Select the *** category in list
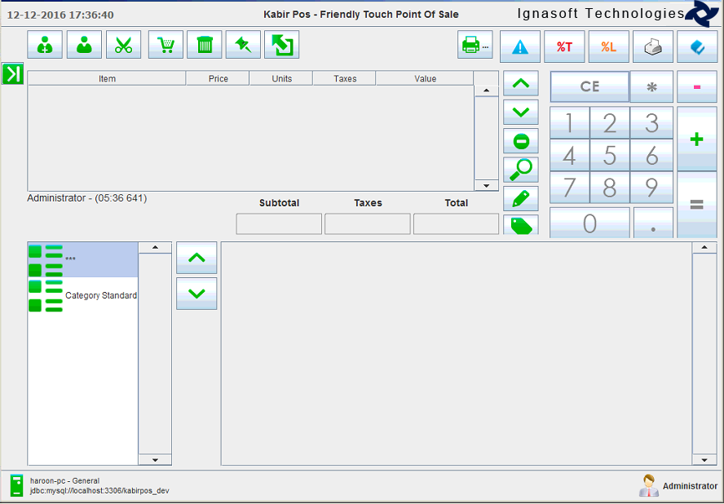Image resolution: width=724 pixels, height=504 pixels. coord(82,259)
